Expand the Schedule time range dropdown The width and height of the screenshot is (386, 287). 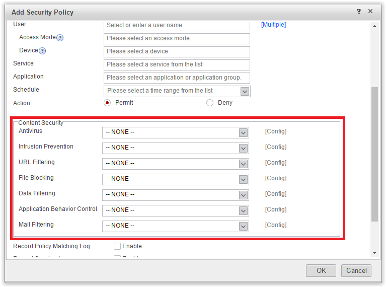tap(245, 91)
